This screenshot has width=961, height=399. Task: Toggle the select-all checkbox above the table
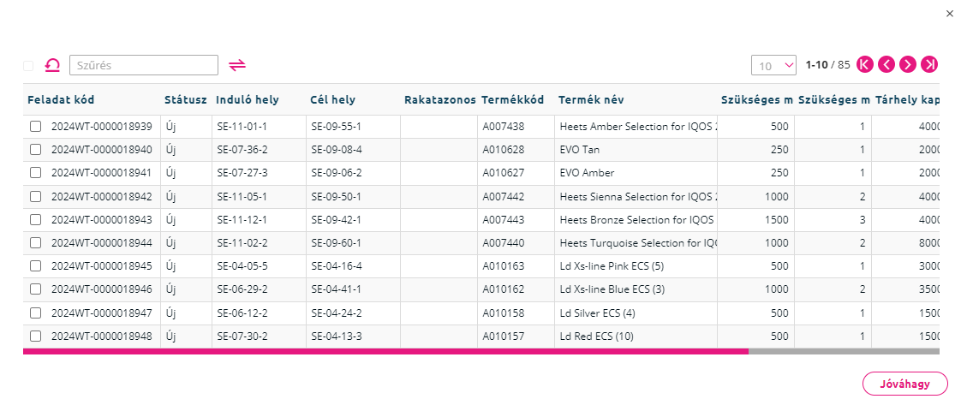point(28,66)
